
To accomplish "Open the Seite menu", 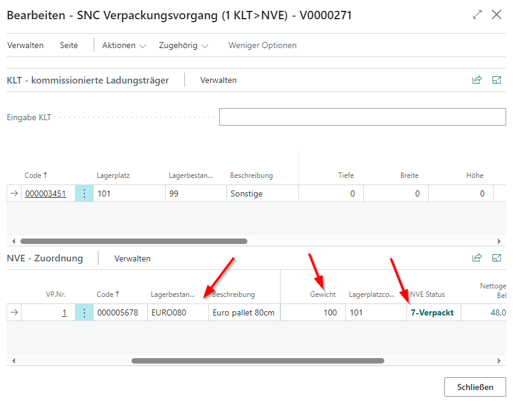I will click(69, 45).
